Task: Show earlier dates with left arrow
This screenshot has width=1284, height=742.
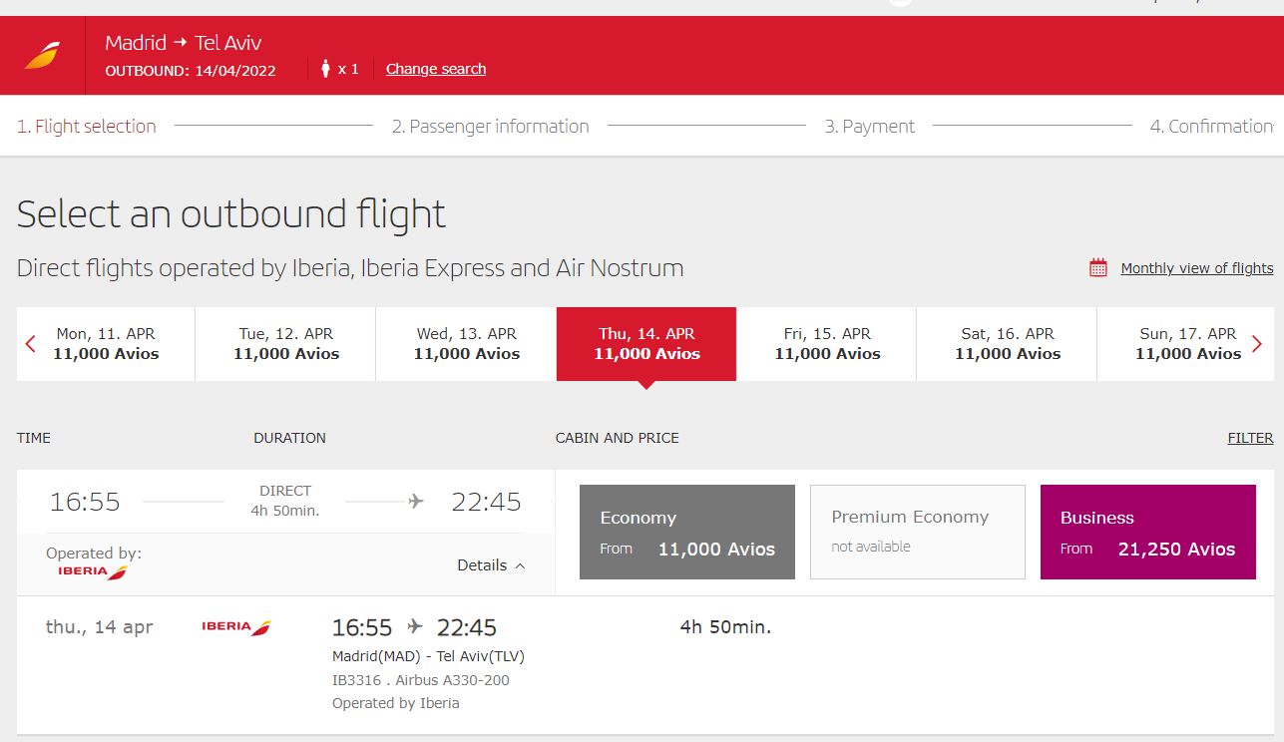Action: (x=30, y=344)
